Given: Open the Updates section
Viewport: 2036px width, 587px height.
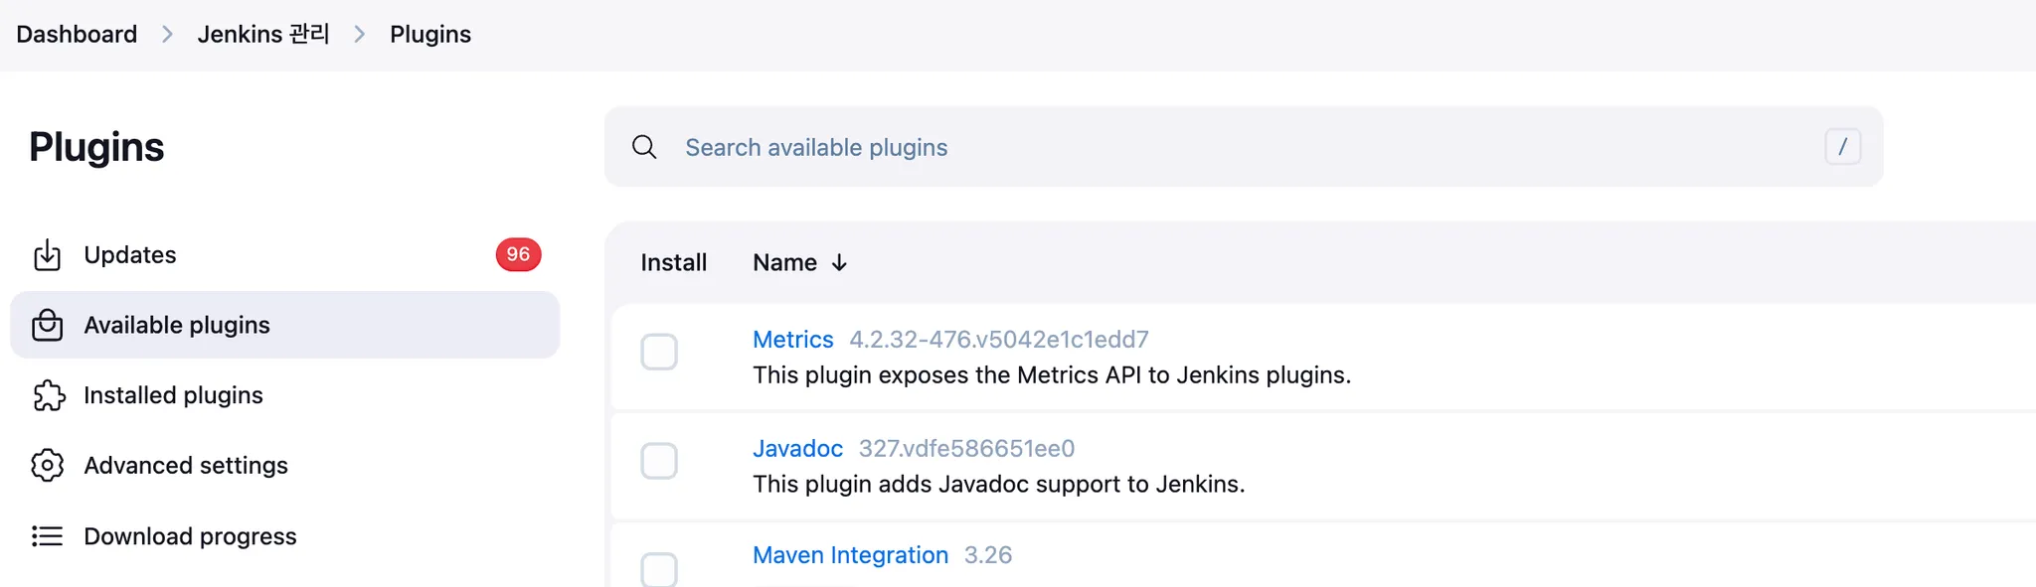Looking at the screenshot, I should 285,255.
